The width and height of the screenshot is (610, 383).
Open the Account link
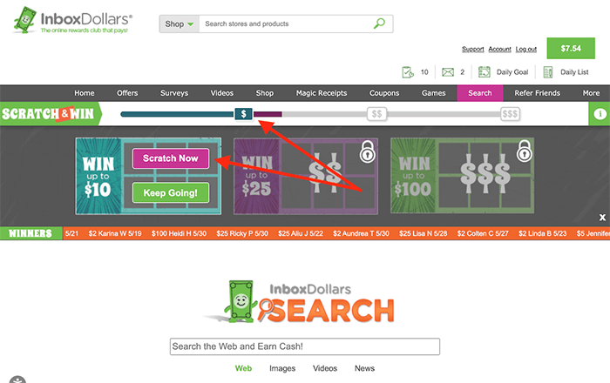tap(499, 49)
